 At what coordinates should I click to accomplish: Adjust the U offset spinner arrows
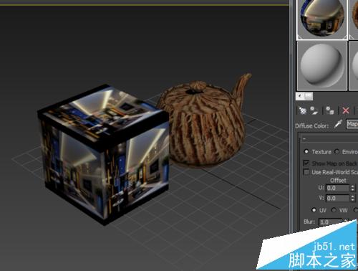pyautogui.click(x=352, y=188)
